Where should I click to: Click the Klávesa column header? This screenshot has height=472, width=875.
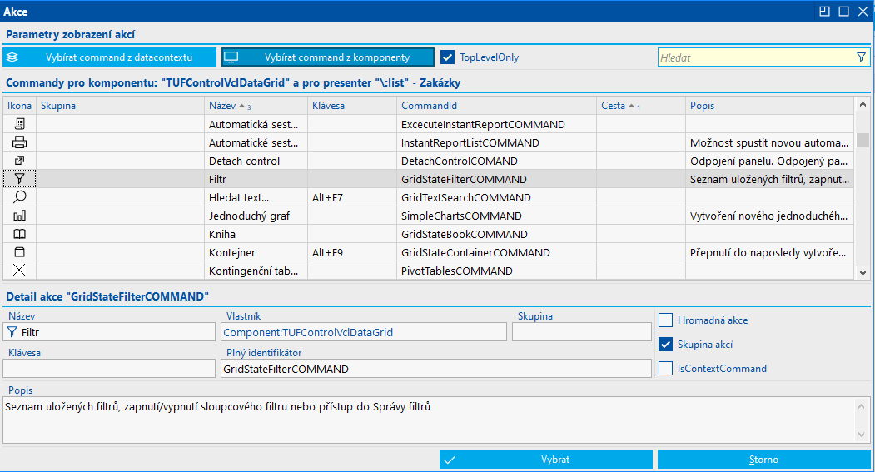pos(352,106)
